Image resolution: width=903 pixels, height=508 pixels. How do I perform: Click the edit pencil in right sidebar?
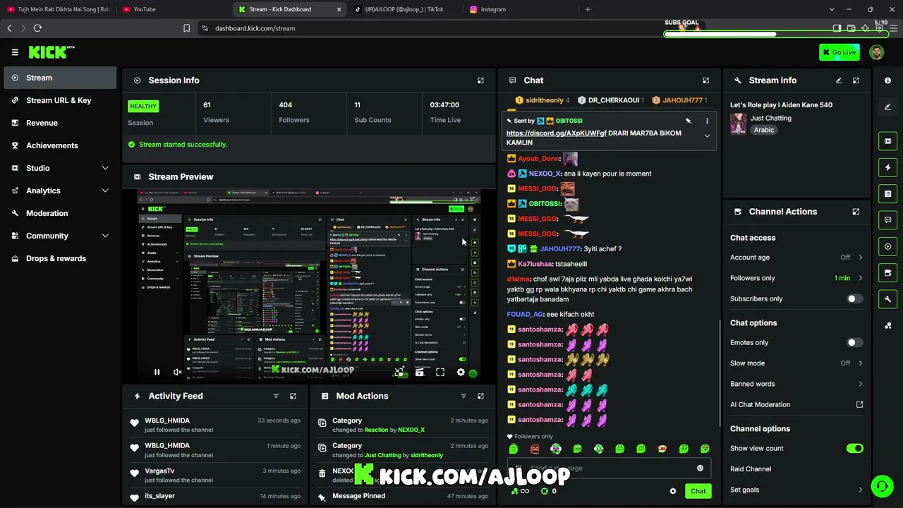[x=887, y=107]
